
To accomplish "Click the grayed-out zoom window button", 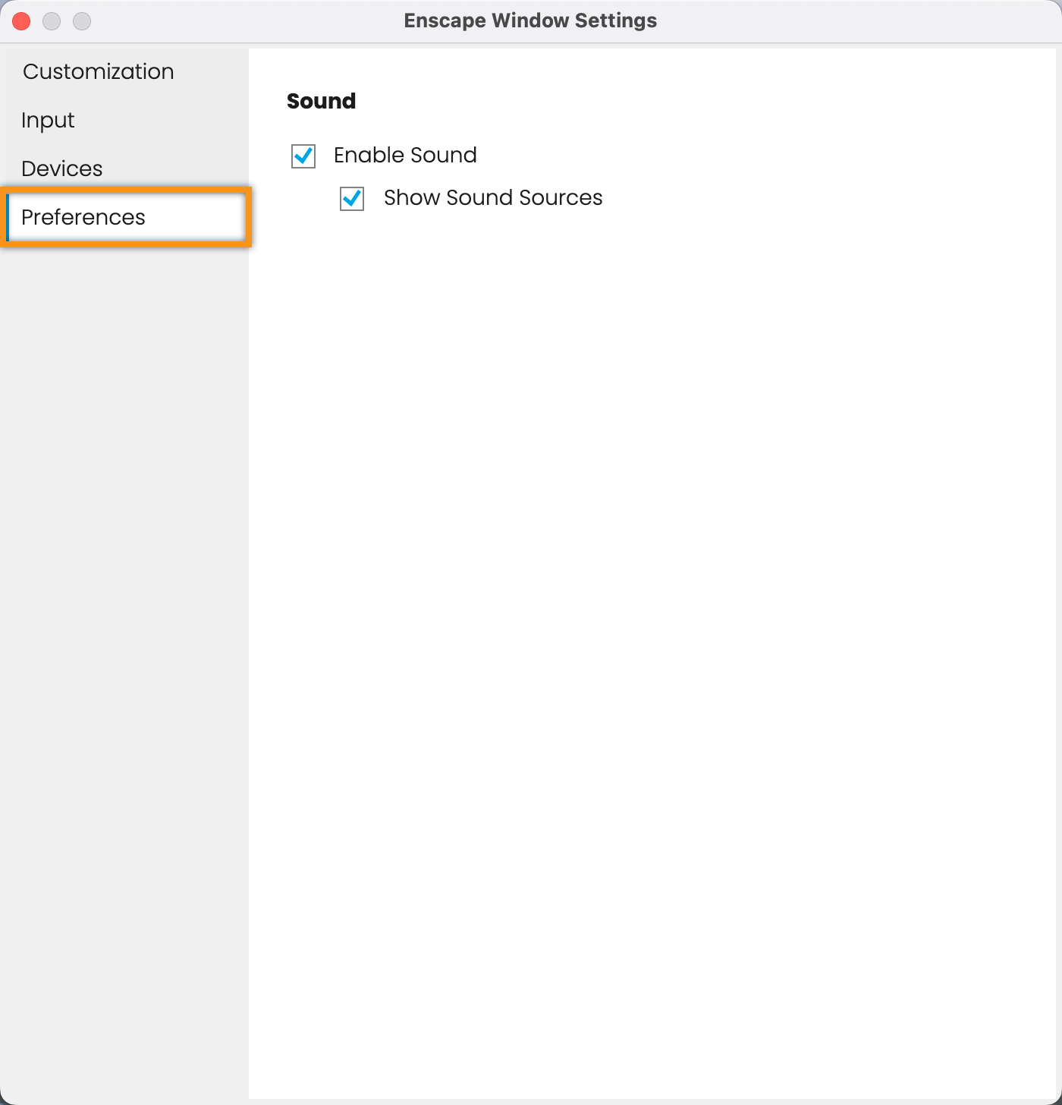I will [x=82, y=21].
